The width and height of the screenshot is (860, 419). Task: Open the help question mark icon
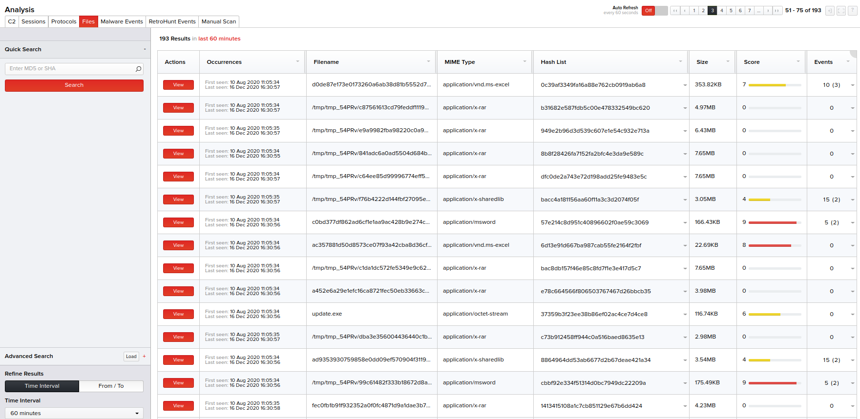(853, 10)
